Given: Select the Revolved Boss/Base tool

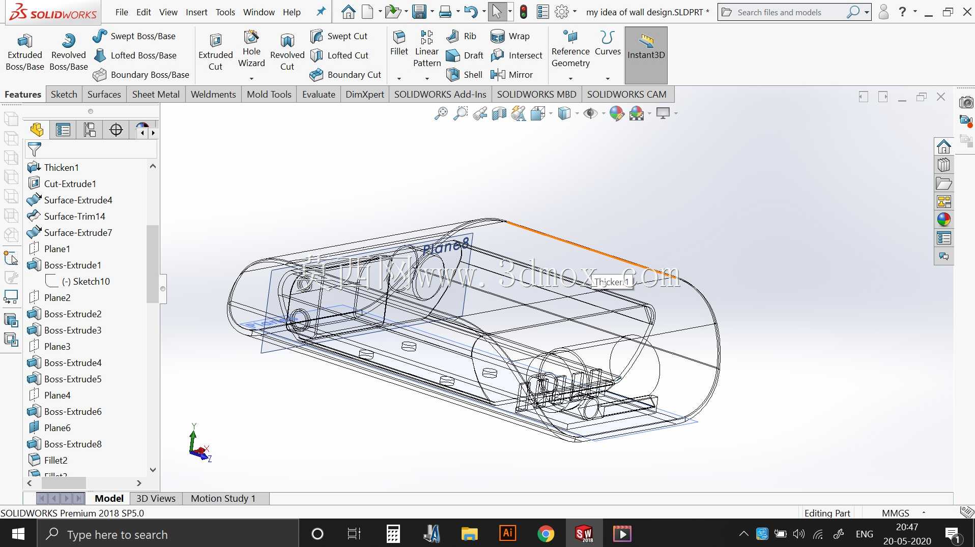Looking at the screenshot, I should point(68,52).
